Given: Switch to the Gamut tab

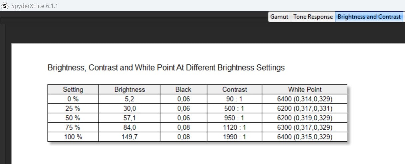Looking at the screenshot, I should (x=279, y=17).
